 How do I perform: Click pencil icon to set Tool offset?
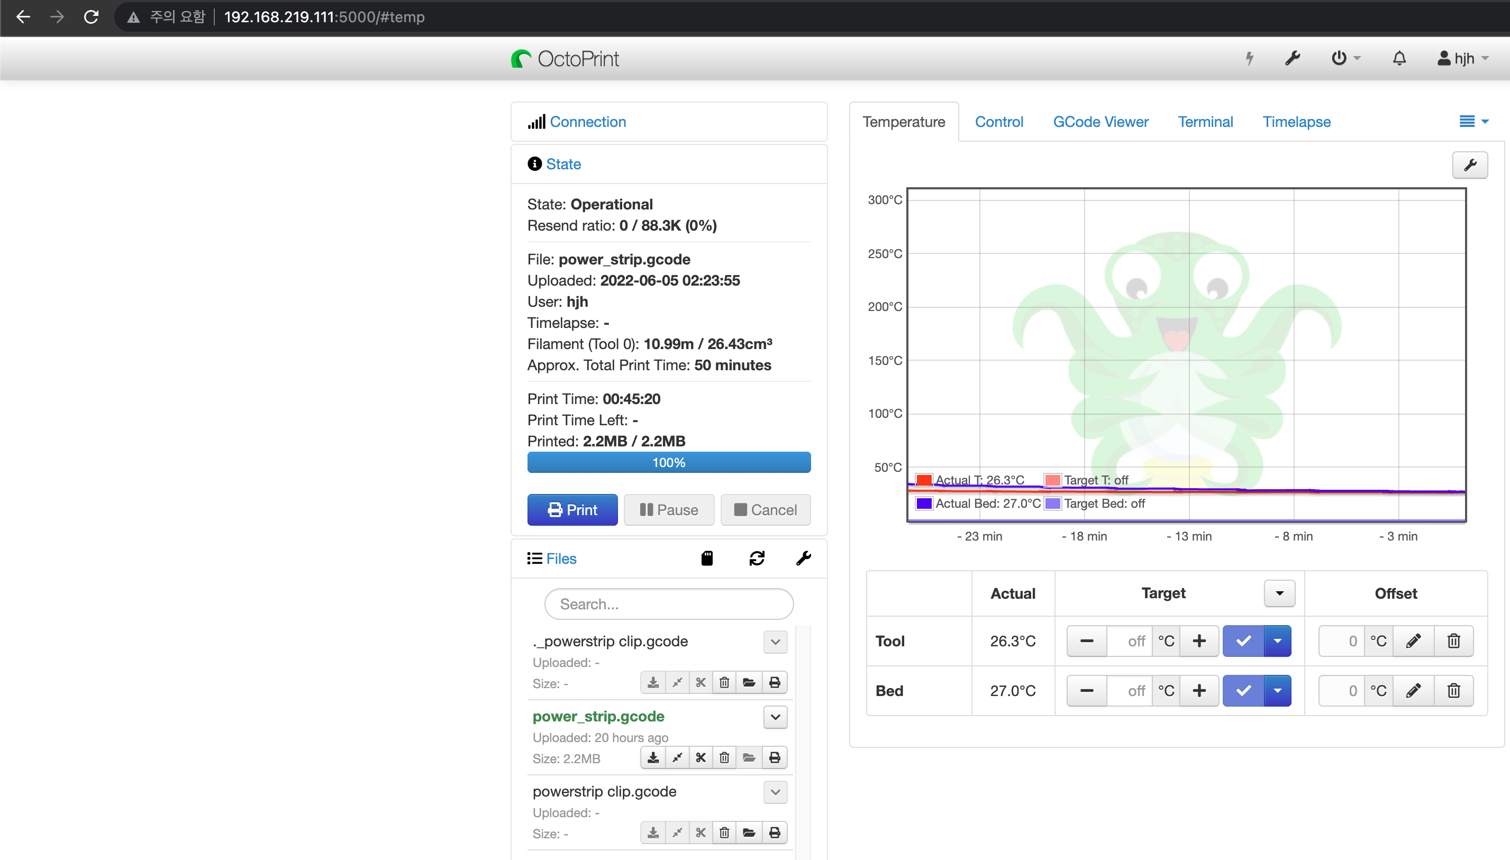click(1413, 641)
